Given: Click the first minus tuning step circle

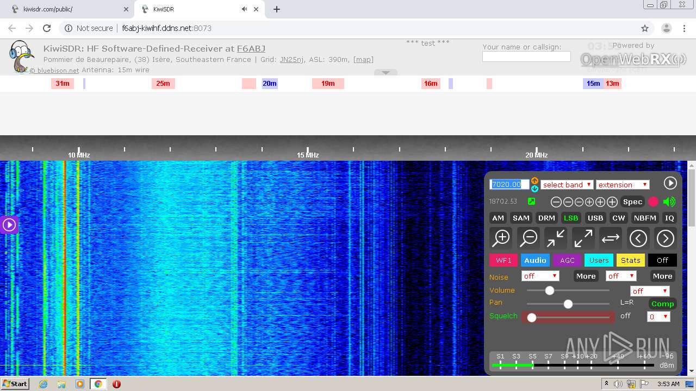Looking at the screenshot, I should click(x=556, y=202).
